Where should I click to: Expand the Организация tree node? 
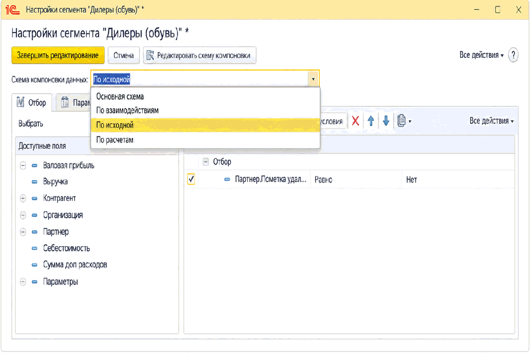pos(23,215)
